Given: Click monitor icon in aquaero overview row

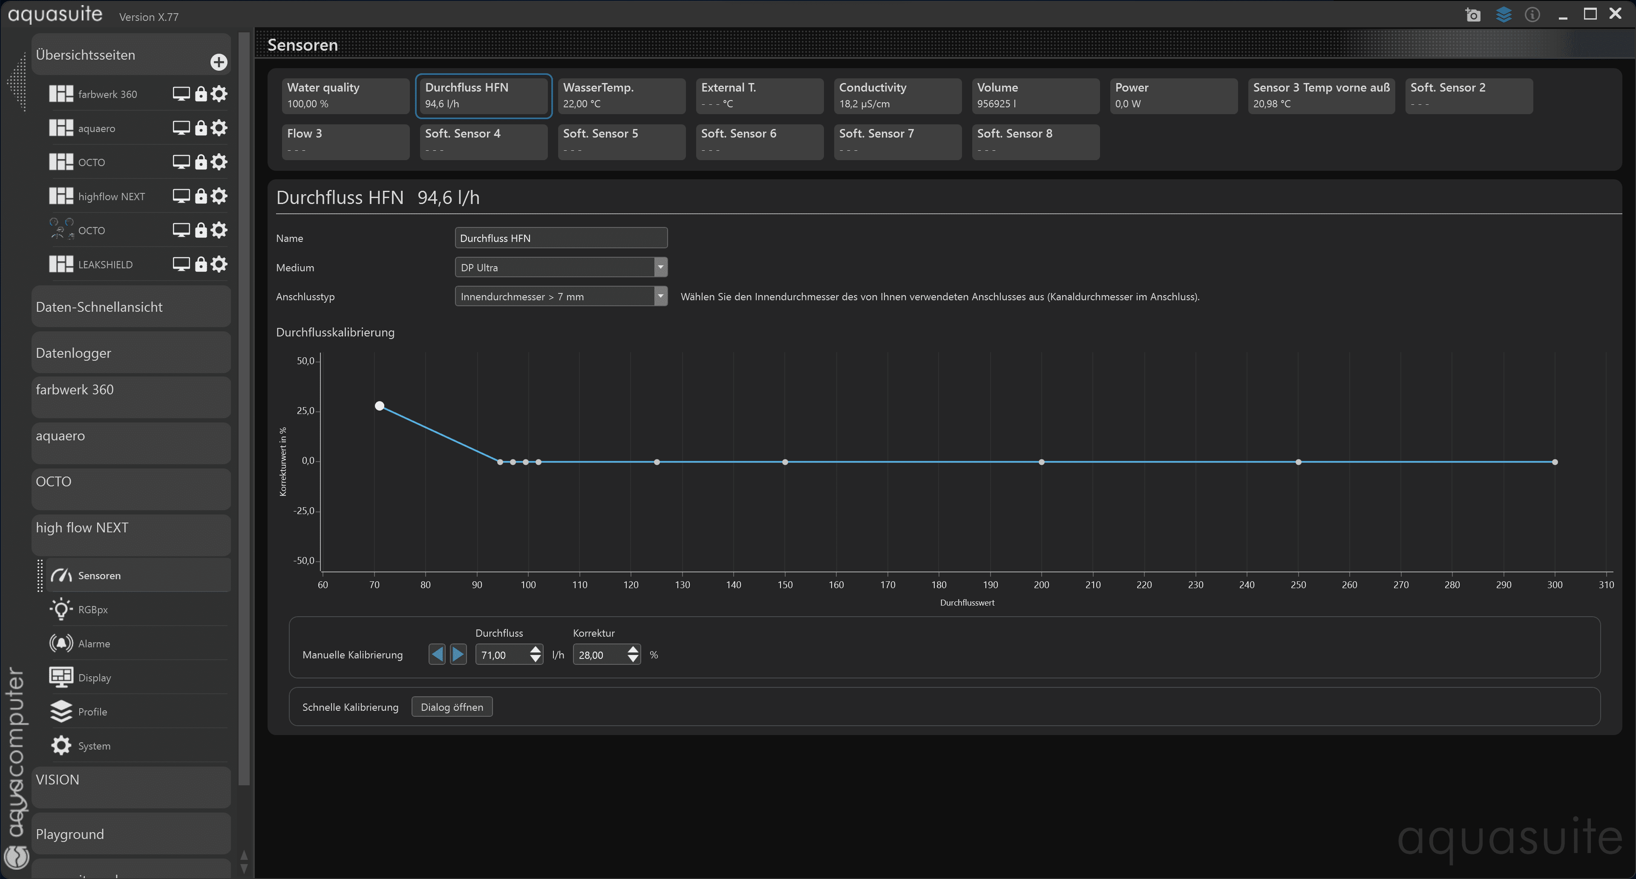Looking at the screenshot, I should coord(181,128).
